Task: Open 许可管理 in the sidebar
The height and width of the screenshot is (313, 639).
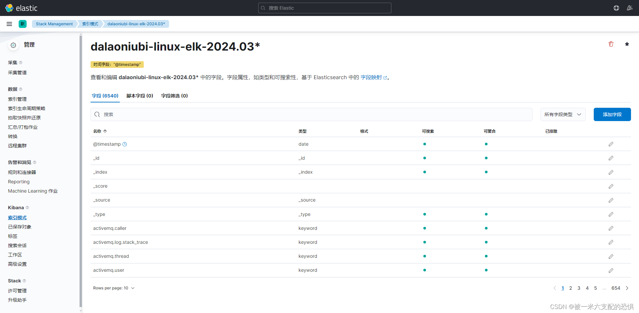Action: click(17, 291)
